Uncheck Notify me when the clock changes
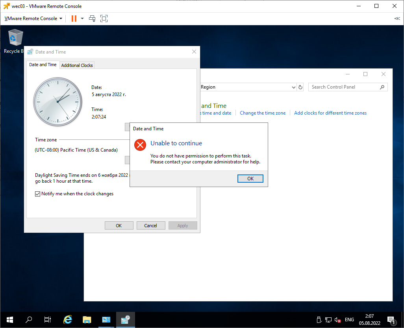Image resolution: width=404 pixels, height=328 pixels. coord(37,193)
